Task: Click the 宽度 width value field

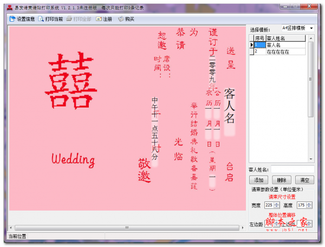Action: 269,205
